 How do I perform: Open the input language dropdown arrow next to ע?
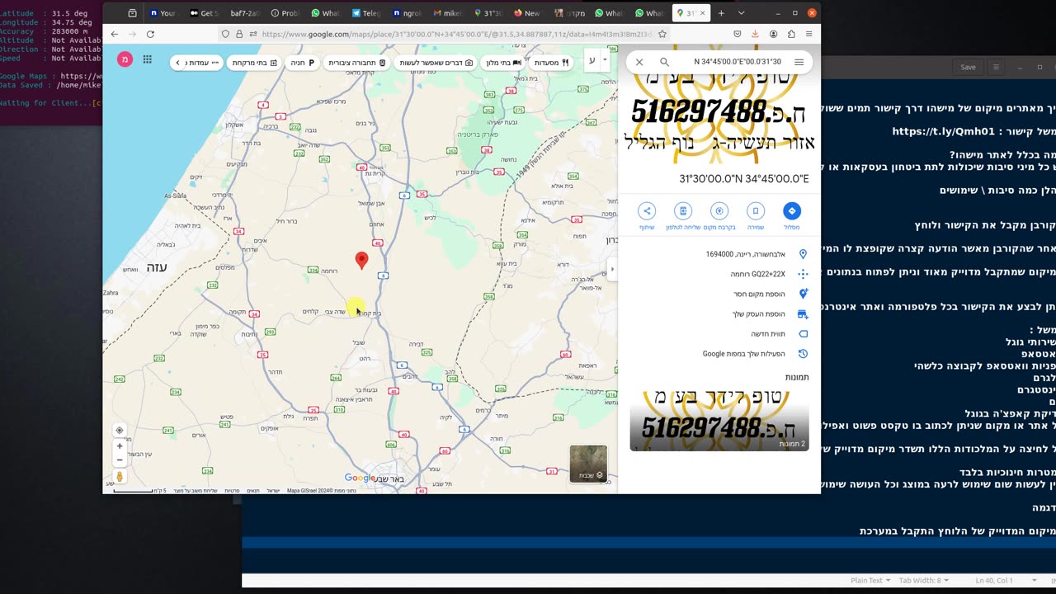point(606,60)
